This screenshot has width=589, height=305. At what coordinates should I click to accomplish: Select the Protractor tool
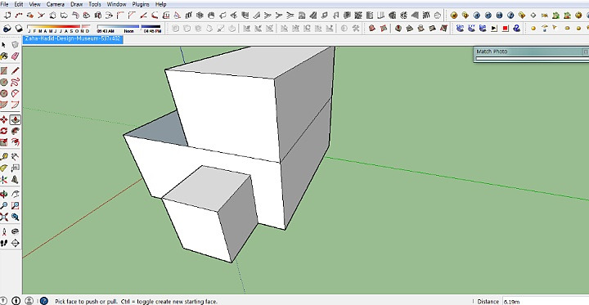pos(4,168)
